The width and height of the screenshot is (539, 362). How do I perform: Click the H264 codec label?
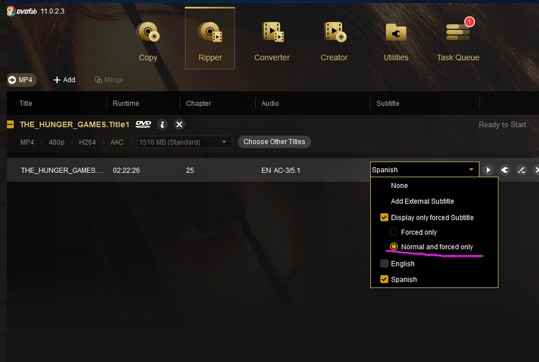[x=88, y=142]
